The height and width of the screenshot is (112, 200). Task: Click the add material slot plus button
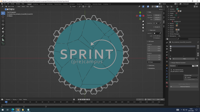[x=198, y=46]
